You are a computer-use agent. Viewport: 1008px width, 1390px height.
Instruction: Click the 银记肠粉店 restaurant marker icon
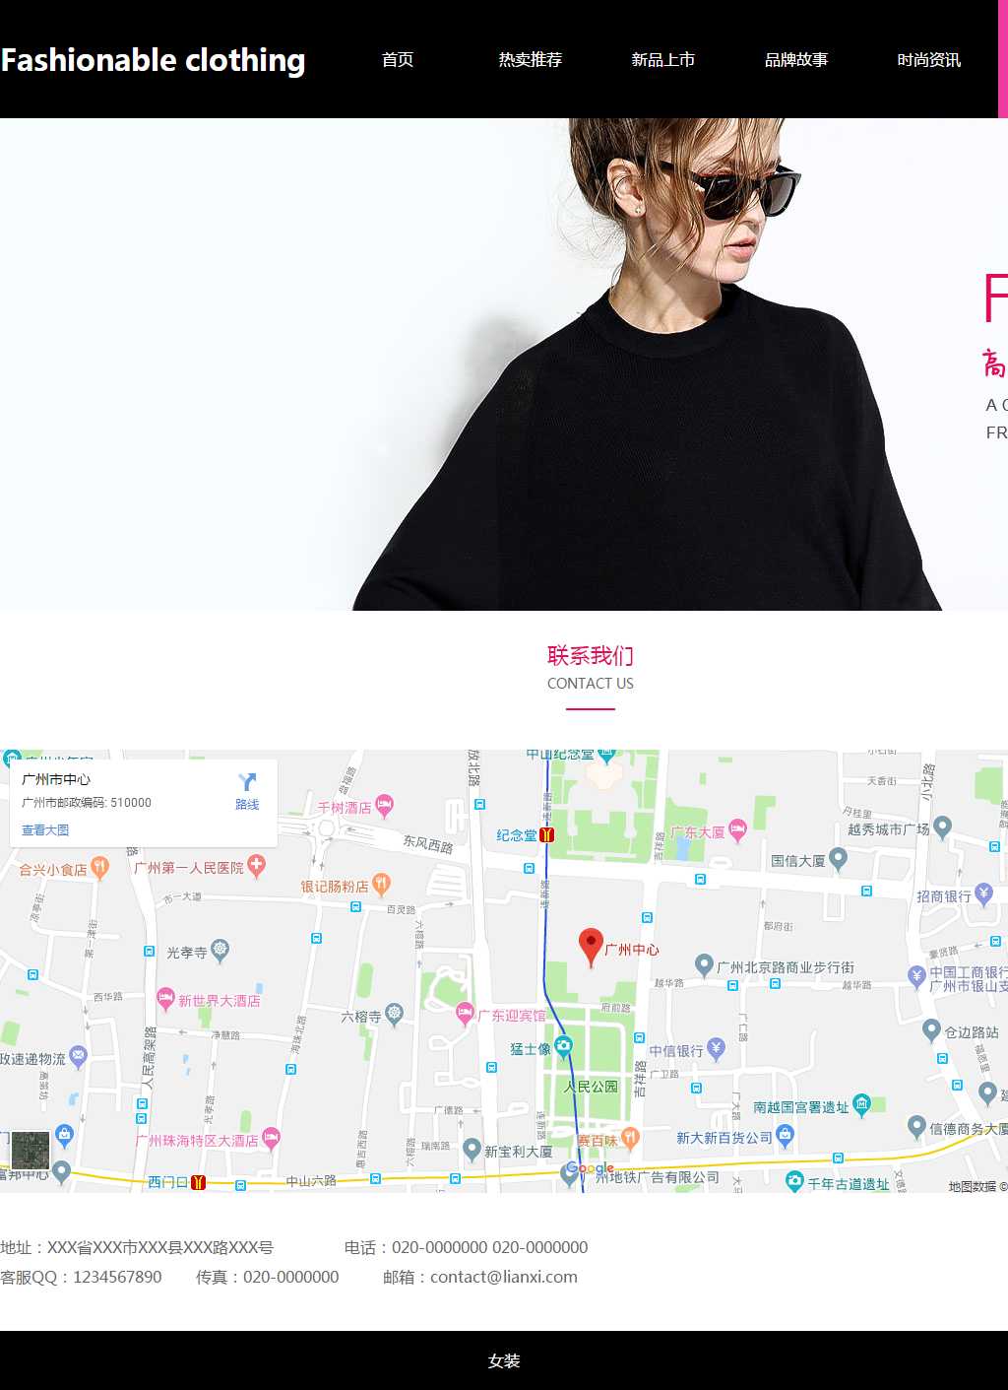point(382,885)
